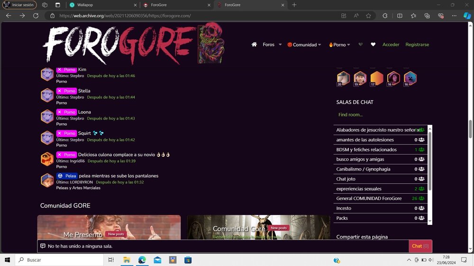Click users icon beside Incesto room

[x=421, y=208]
